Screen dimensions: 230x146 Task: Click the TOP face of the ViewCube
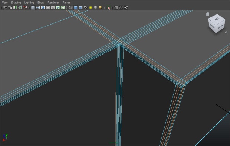tap(217, 19)
